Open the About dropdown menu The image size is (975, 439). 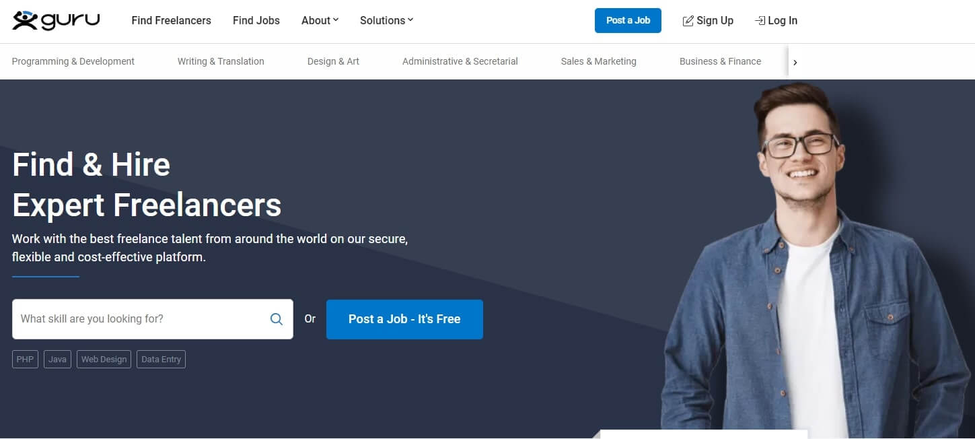coord(320,20)
